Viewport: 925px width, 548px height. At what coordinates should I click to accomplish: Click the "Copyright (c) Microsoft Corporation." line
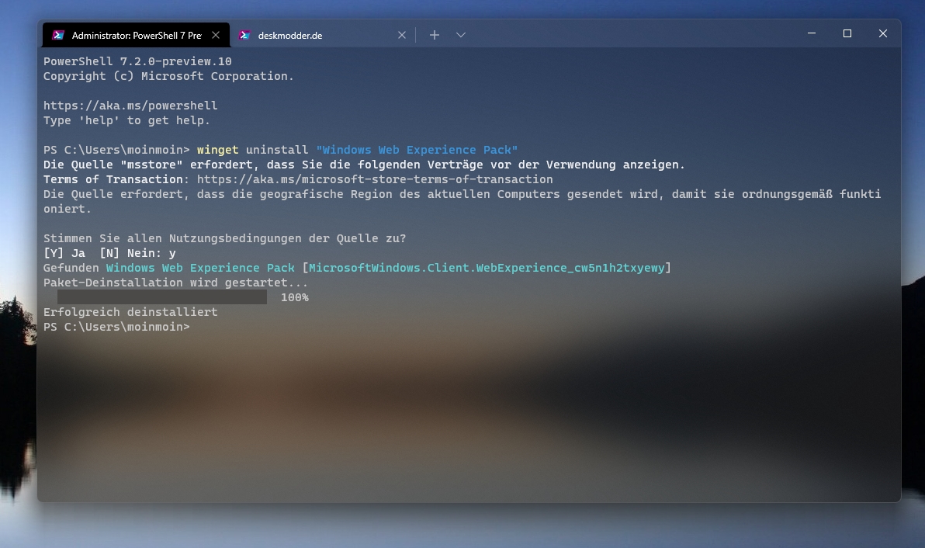168,76
